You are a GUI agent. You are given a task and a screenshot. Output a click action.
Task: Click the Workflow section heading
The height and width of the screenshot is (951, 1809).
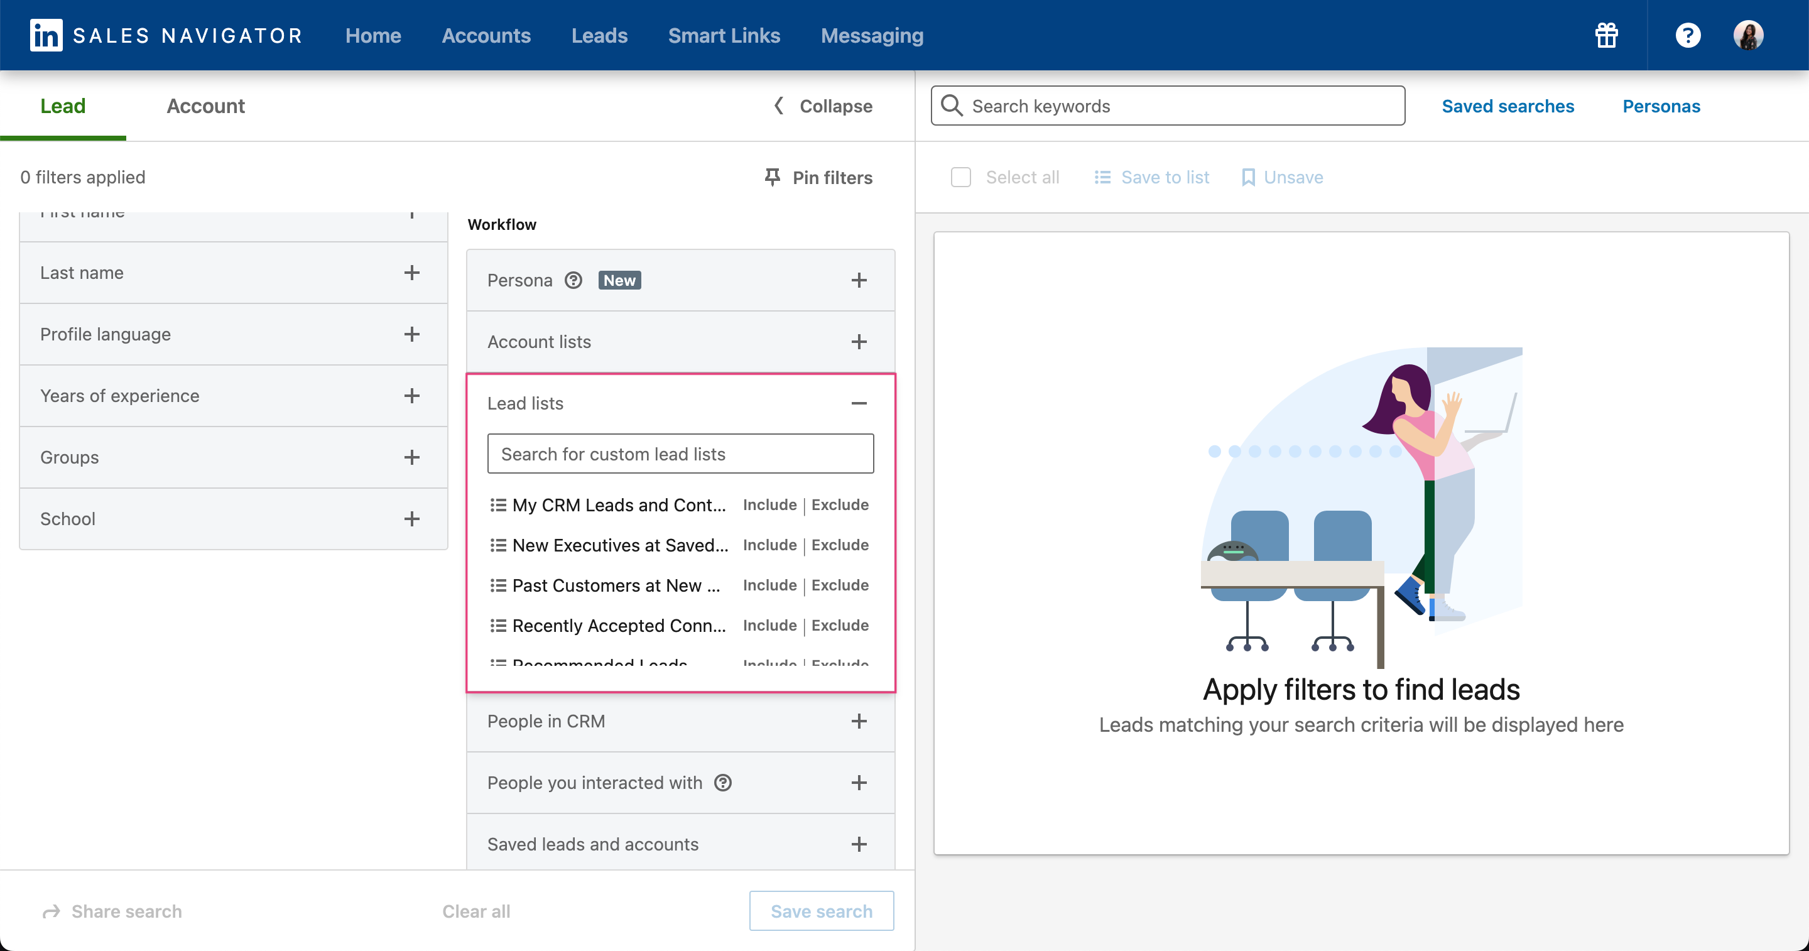(x=502, y=225)
